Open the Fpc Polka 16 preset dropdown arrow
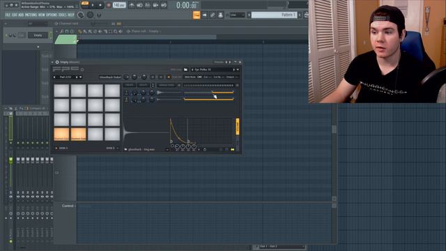Screen dimensions: 446x251 (x=238, y=70)
